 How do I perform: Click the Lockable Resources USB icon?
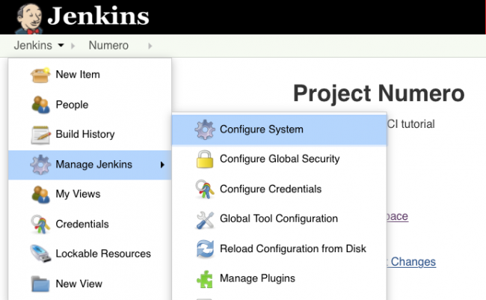(x=40, y=254)
